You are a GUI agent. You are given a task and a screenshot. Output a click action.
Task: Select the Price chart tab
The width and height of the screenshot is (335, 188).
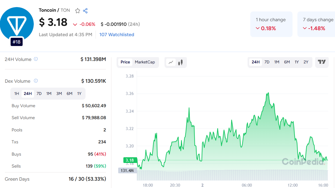[125, 62]
